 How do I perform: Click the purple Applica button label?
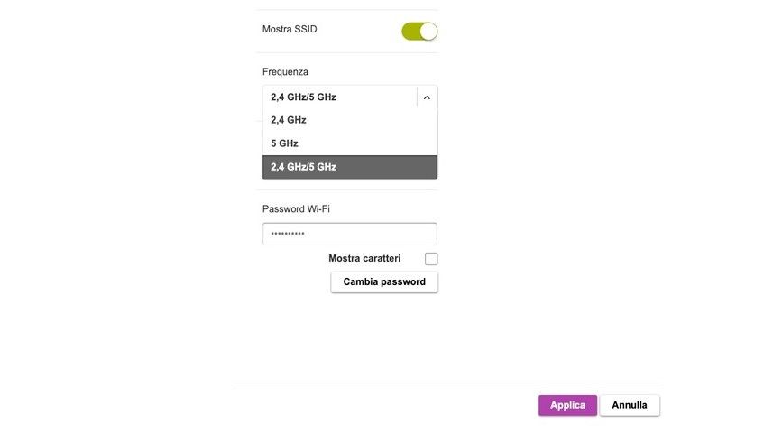coord(567,406)
